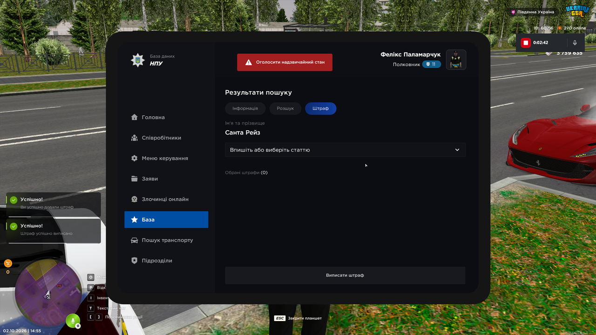Select the Штраф tab
Image resolution: width=596 pixels, height=335 pixels.
321,108
